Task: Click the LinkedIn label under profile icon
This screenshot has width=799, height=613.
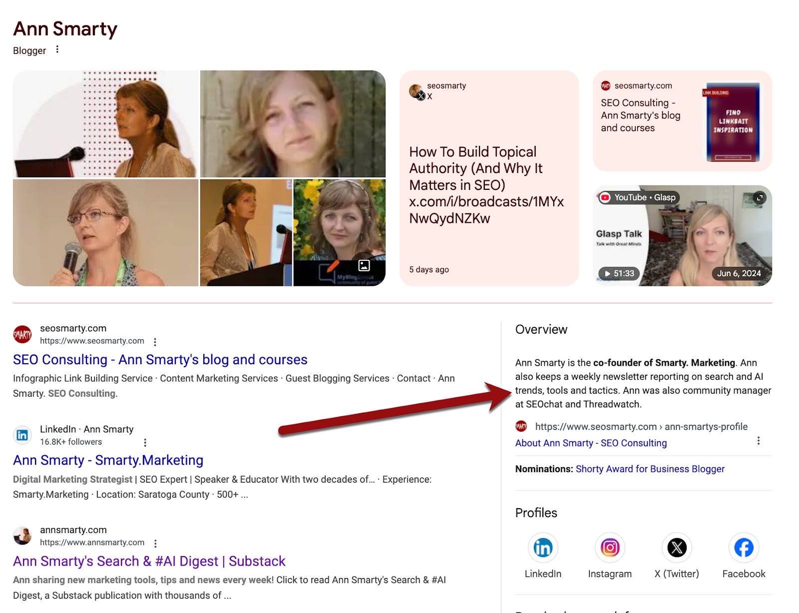Action: 543,574
